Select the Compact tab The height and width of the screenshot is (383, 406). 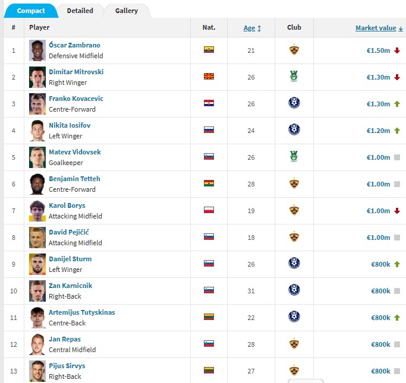pos(31,11)
